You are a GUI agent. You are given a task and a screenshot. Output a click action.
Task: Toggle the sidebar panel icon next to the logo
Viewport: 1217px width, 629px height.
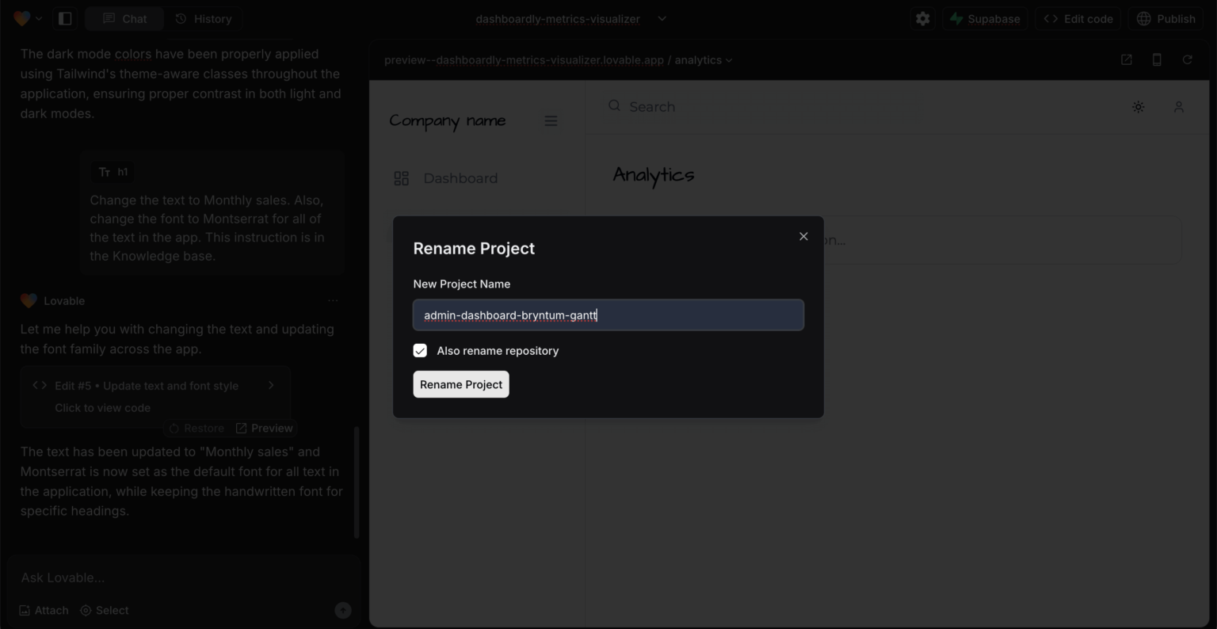65,17
